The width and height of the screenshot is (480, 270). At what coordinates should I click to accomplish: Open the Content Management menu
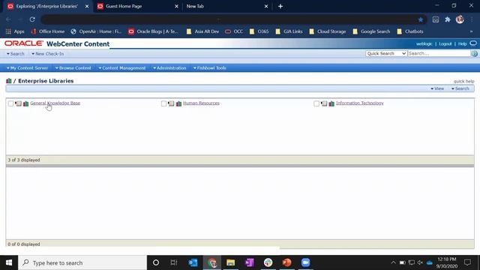click(x=121, y=68)
